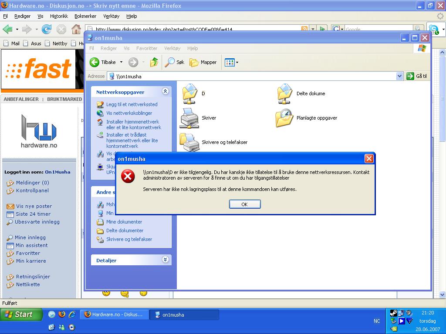Click Ubesvarte innlegg link
Image resolution: width=446 pixels, height=334 pixels.
pyautogui.click(x=37, y=222)
